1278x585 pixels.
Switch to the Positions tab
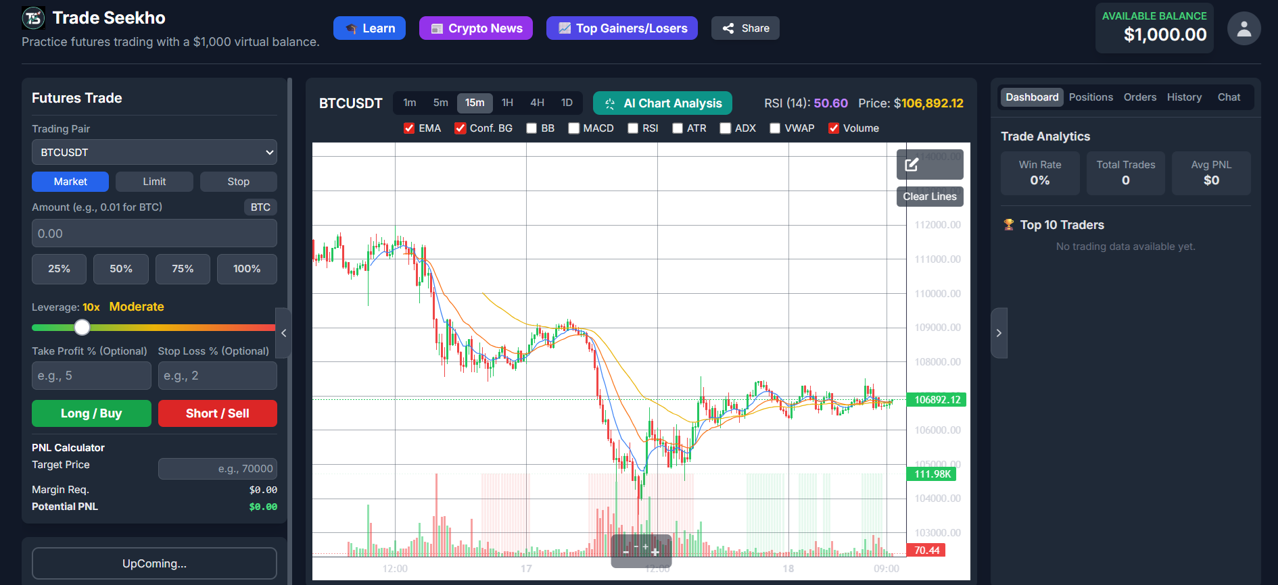pyautogui.click(x=1090, y=97)
